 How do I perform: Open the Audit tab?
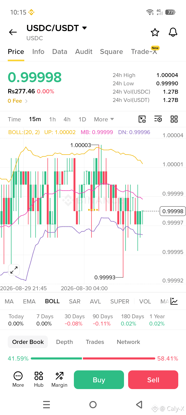coord(84,52)
